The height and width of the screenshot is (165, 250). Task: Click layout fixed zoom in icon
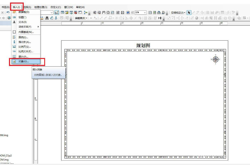[x=118, y=13]
